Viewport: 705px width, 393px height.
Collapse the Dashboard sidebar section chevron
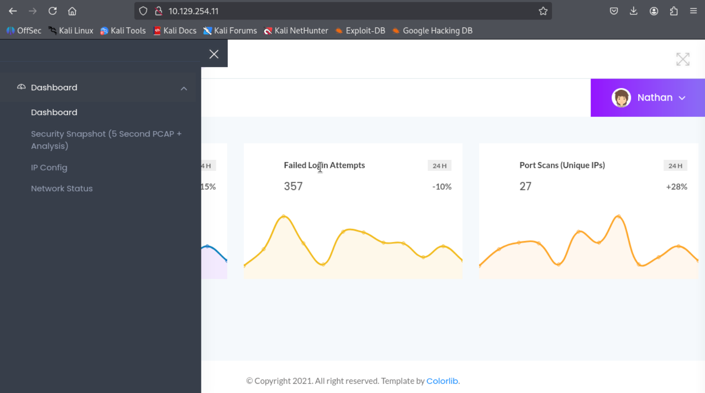pyautogui.click(x=184, y=89)
